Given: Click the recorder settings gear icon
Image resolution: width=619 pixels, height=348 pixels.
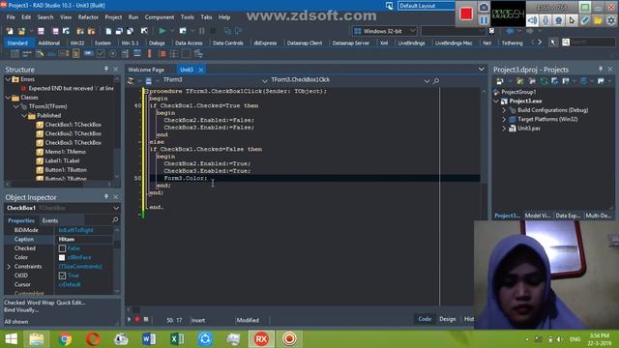Looking at the screenshot, I should pyautogui.click(x=610, y=20).
